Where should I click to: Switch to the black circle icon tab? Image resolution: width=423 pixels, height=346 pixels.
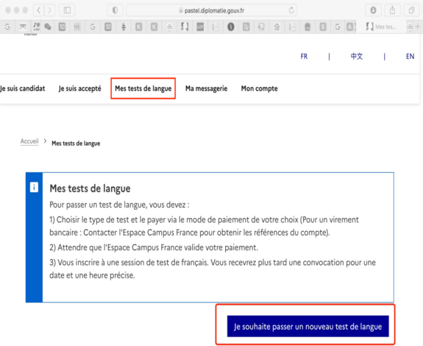pos(231,27)
